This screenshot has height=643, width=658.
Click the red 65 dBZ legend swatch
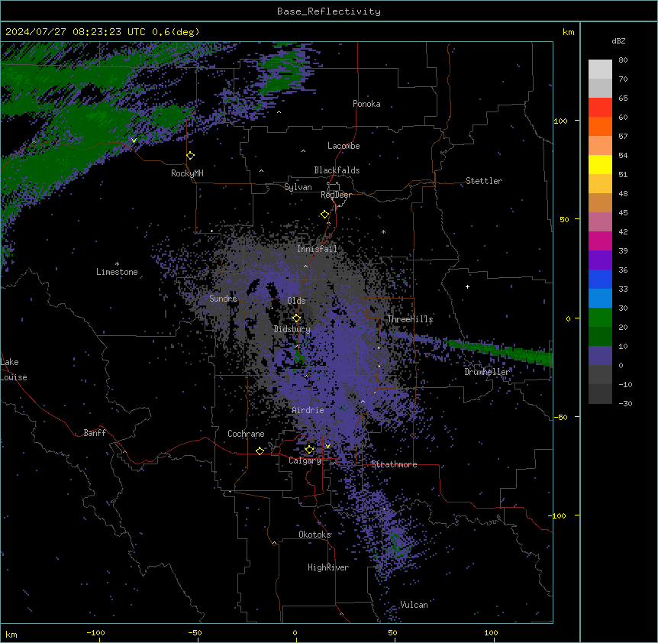point(600,108)
